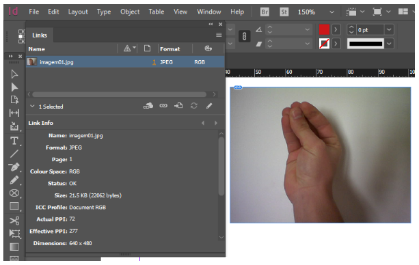419x265 pixels.
Task: Open the Layout menu
Action: click(78, 12)
